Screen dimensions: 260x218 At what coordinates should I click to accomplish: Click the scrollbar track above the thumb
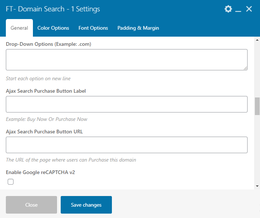point(257,70)
